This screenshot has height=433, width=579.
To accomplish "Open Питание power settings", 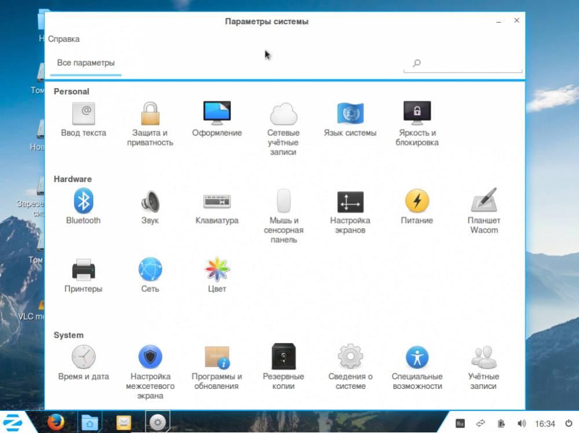I will click(416, 203).
